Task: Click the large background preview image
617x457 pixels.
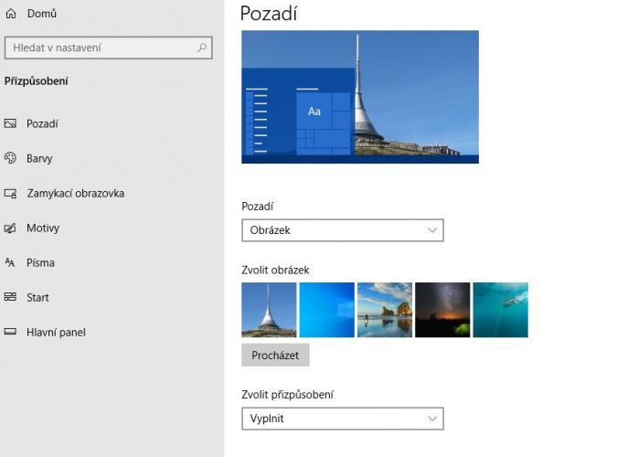Action: [x=360, y=97]
